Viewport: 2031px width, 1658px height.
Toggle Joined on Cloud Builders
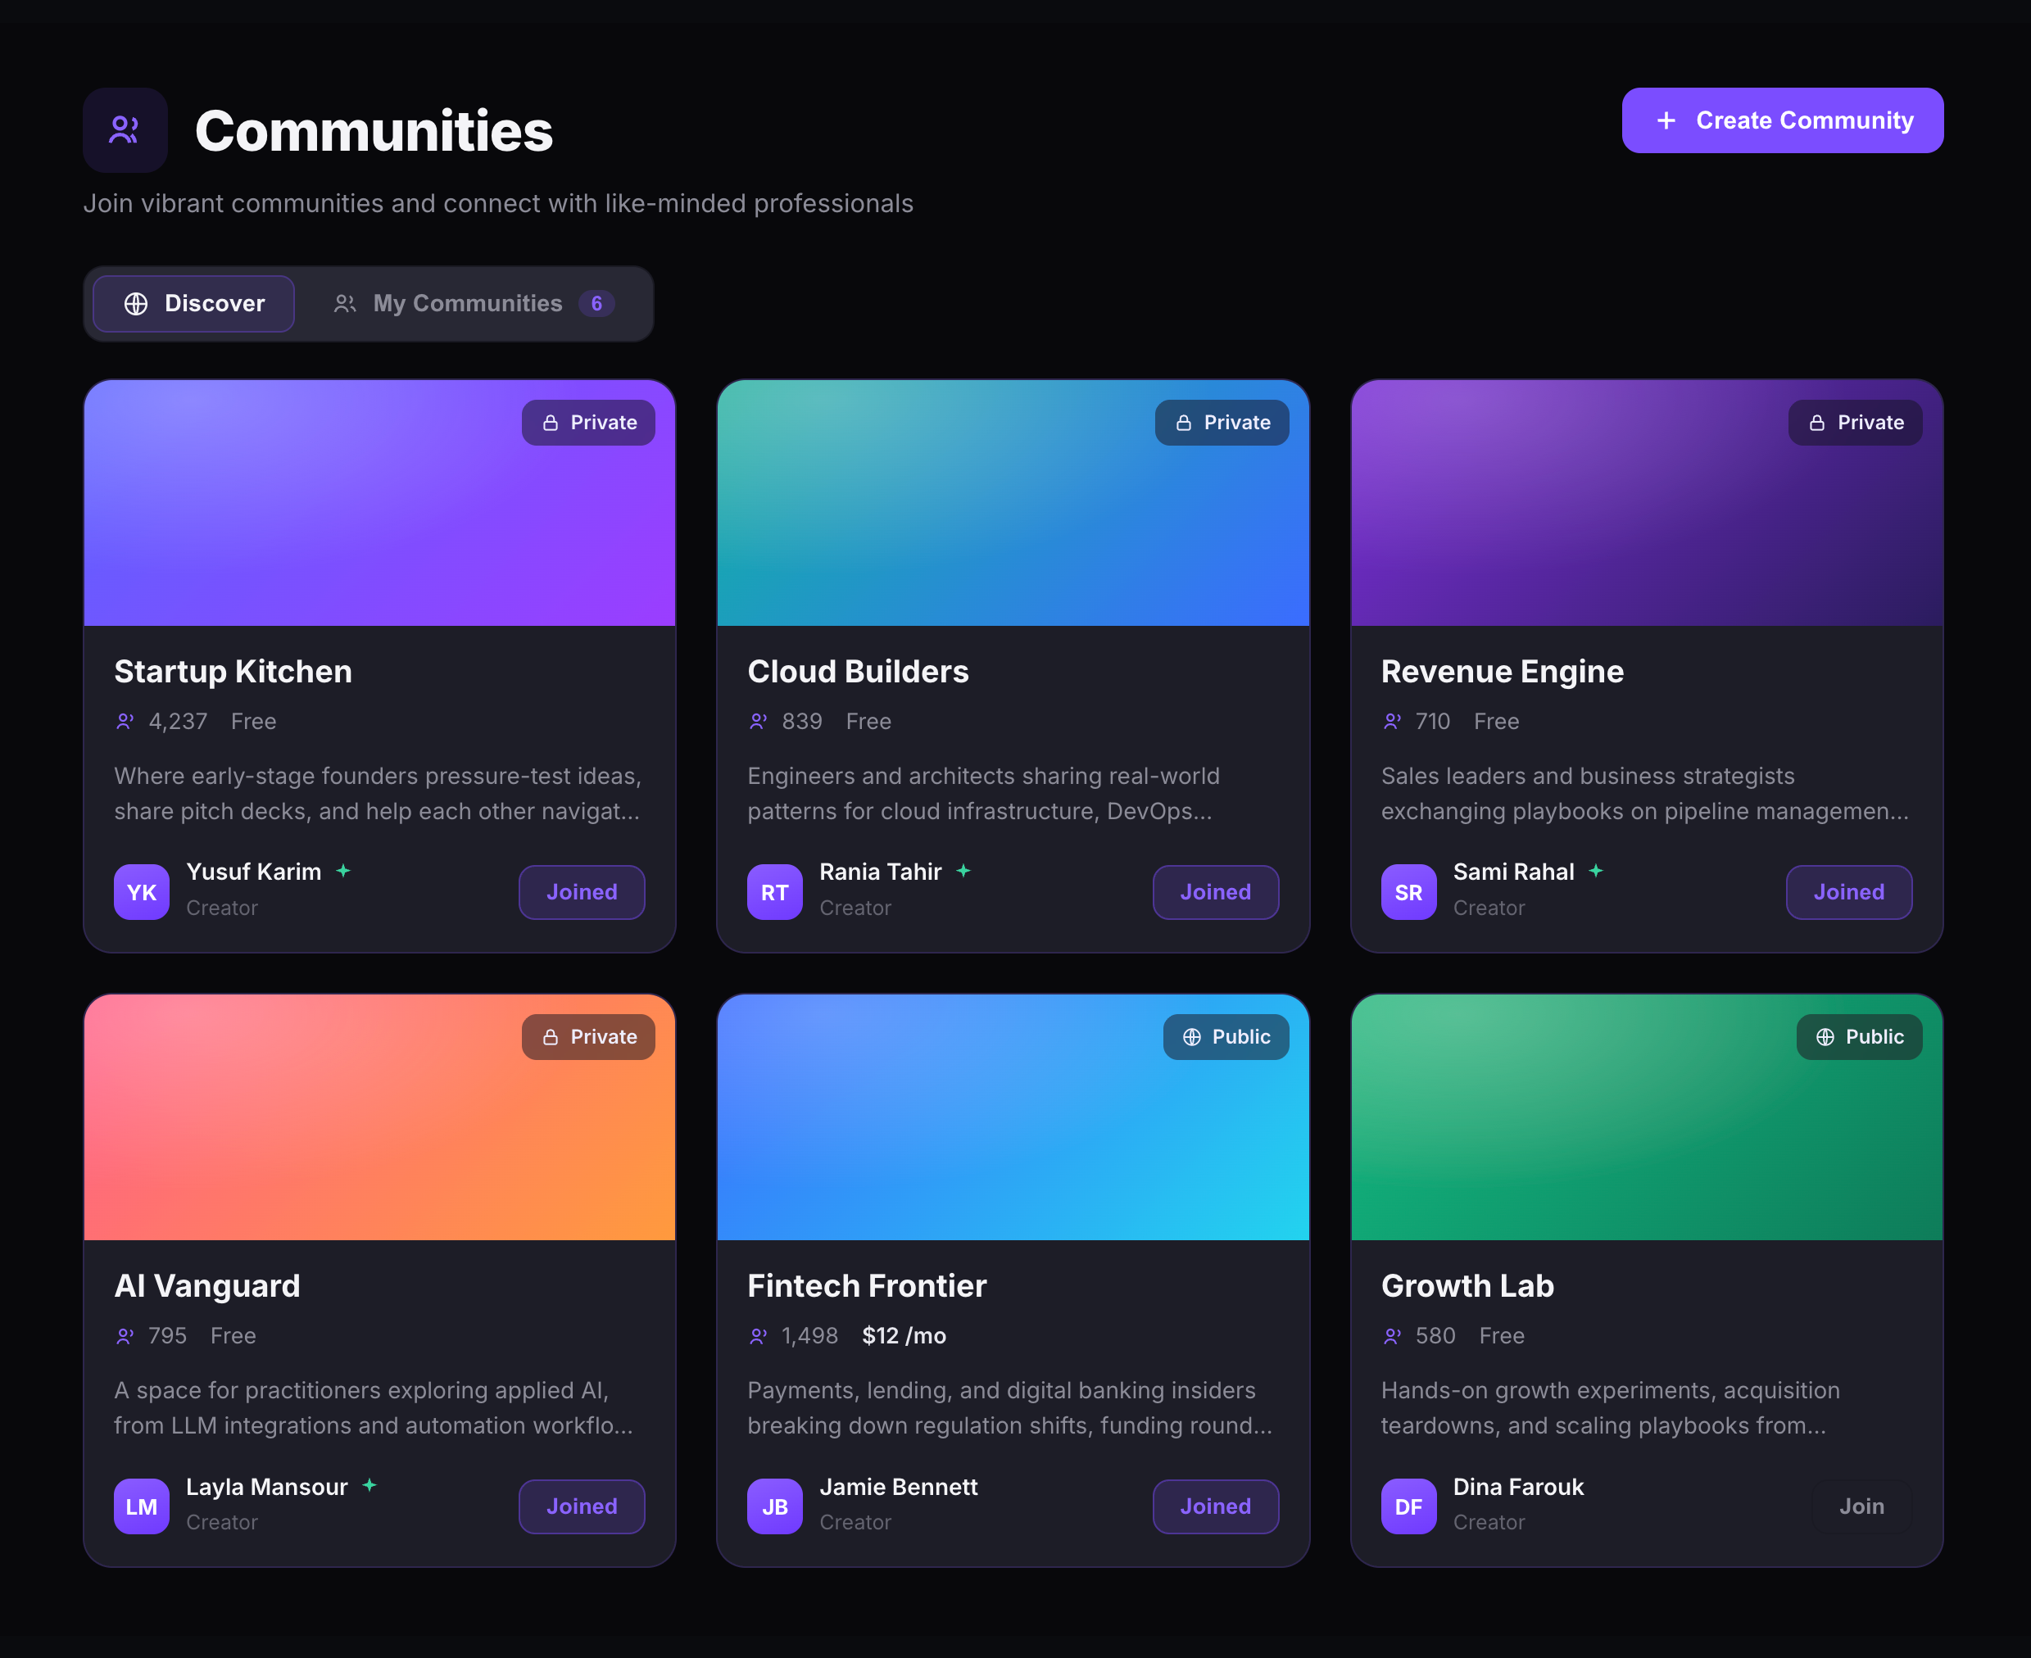(1216, 892)
